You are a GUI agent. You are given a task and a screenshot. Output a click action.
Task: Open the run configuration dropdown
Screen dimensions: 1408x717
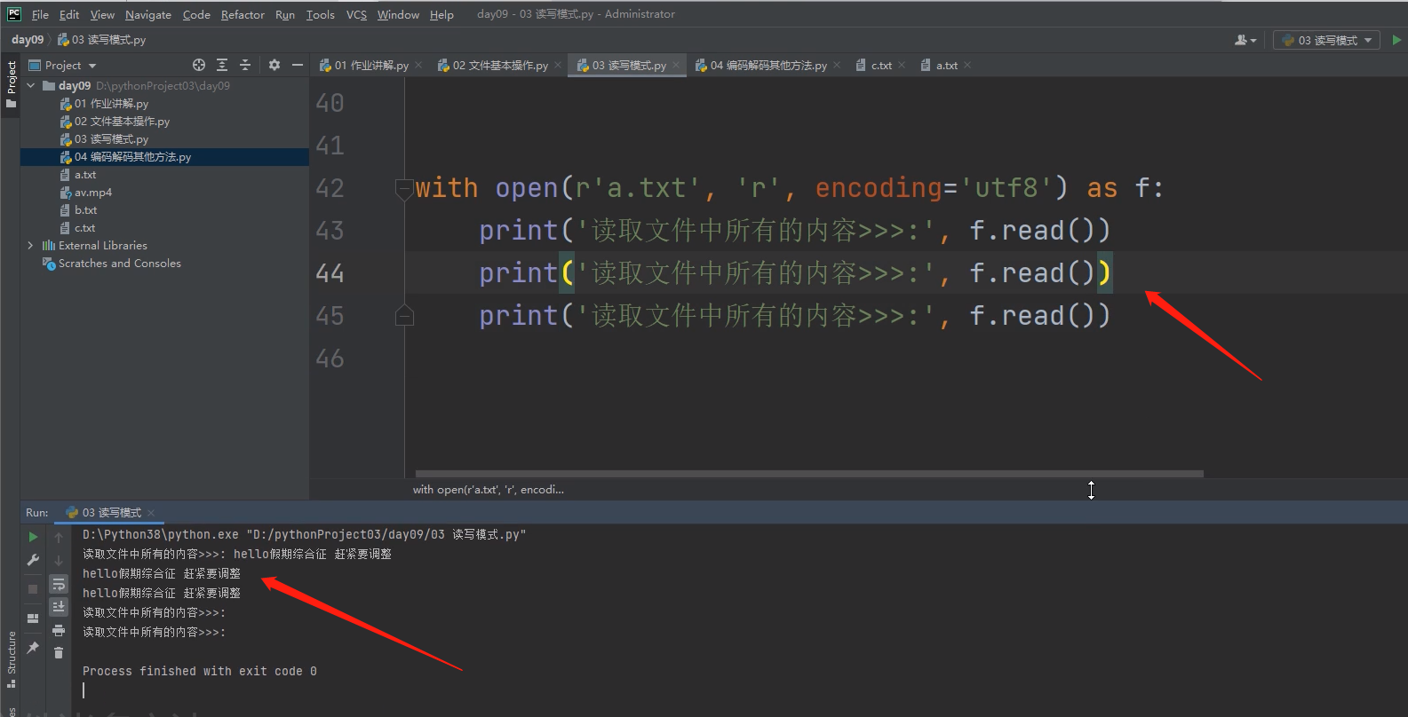point(1327,40)
